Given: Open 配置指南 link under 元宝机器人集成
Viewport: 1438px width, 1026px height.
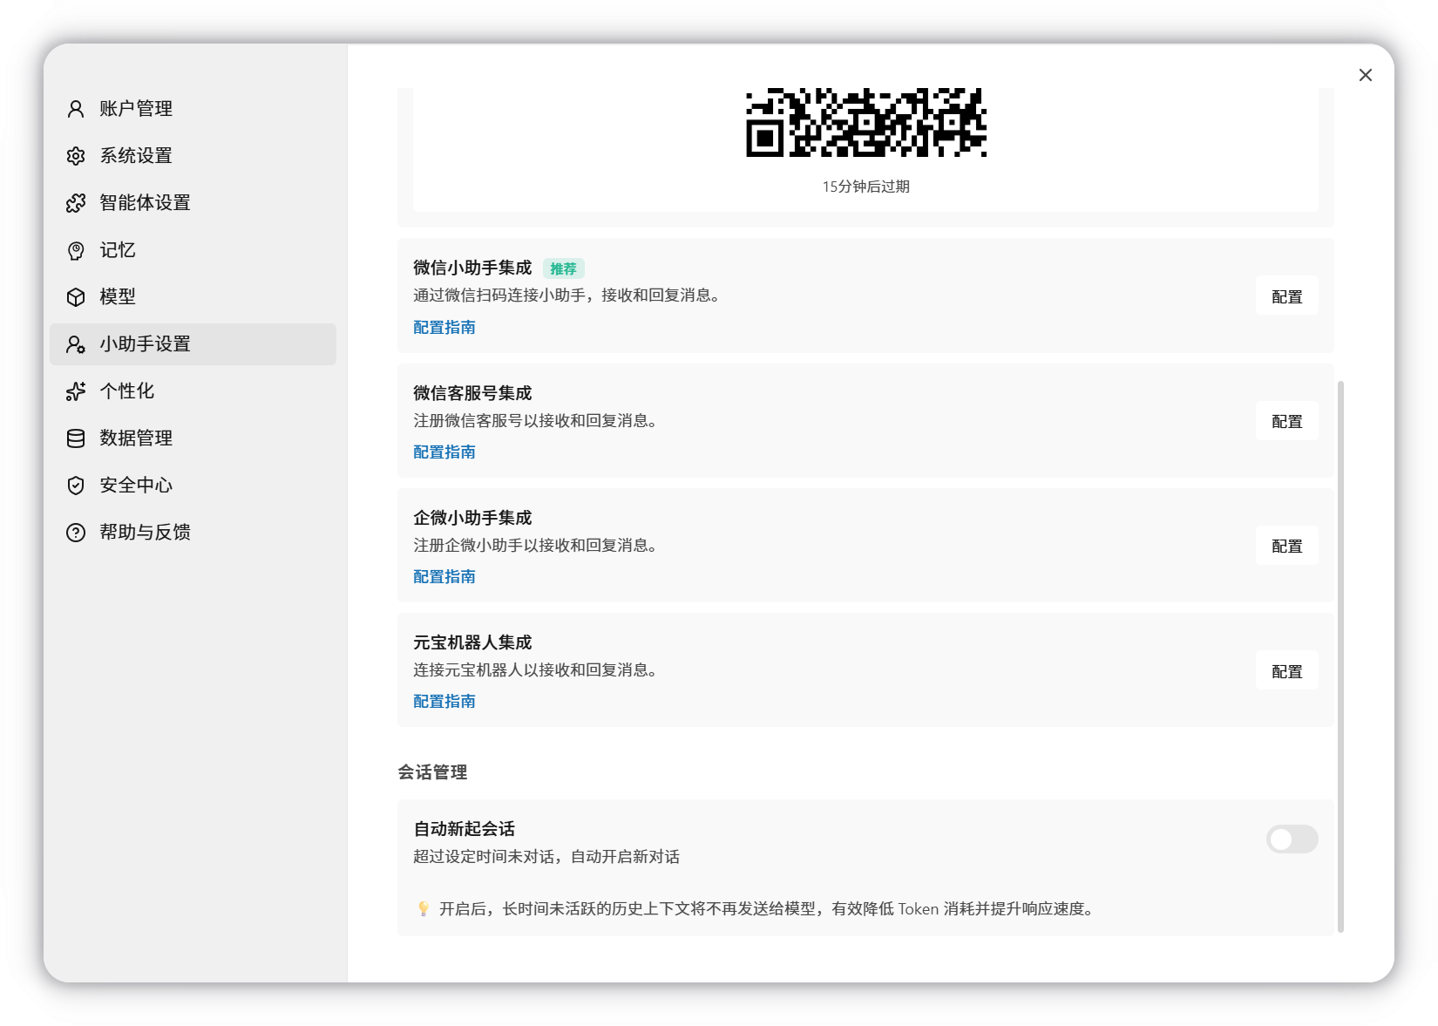Looking at the screenshot, I should coord(444,702).
